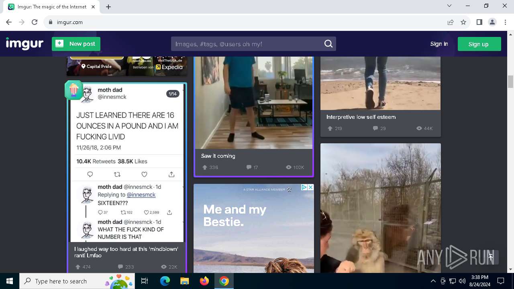Open Chrome profile icon
This screenshot has height=289, width=514.
(x=492, y=22)
